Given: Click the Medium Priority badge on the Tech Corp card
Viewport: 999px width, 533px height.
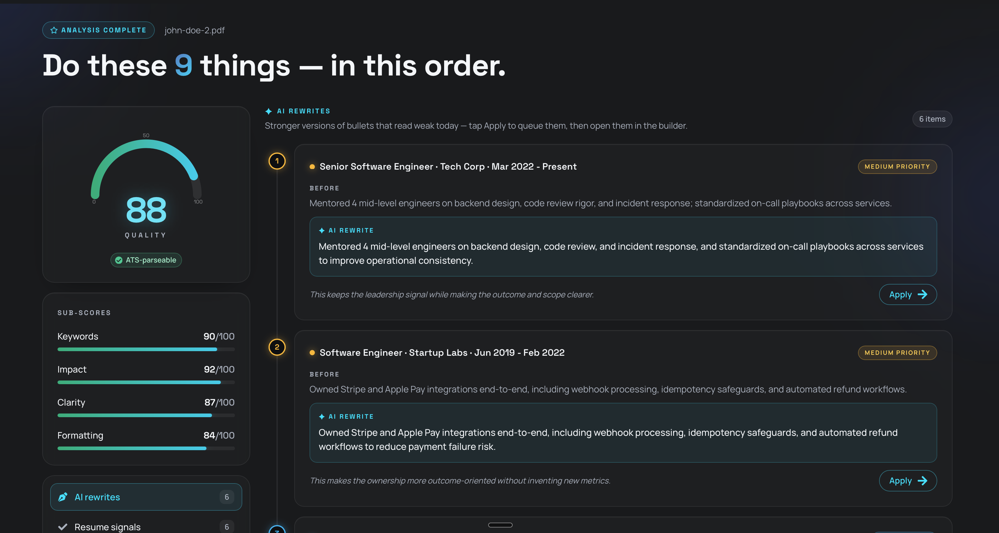Looking at the screenshot, I should (897, 167).
